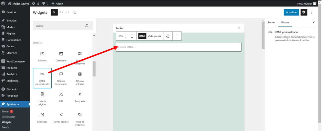
Task: Insert the Shortcode widget
Action: coord(42,118)
